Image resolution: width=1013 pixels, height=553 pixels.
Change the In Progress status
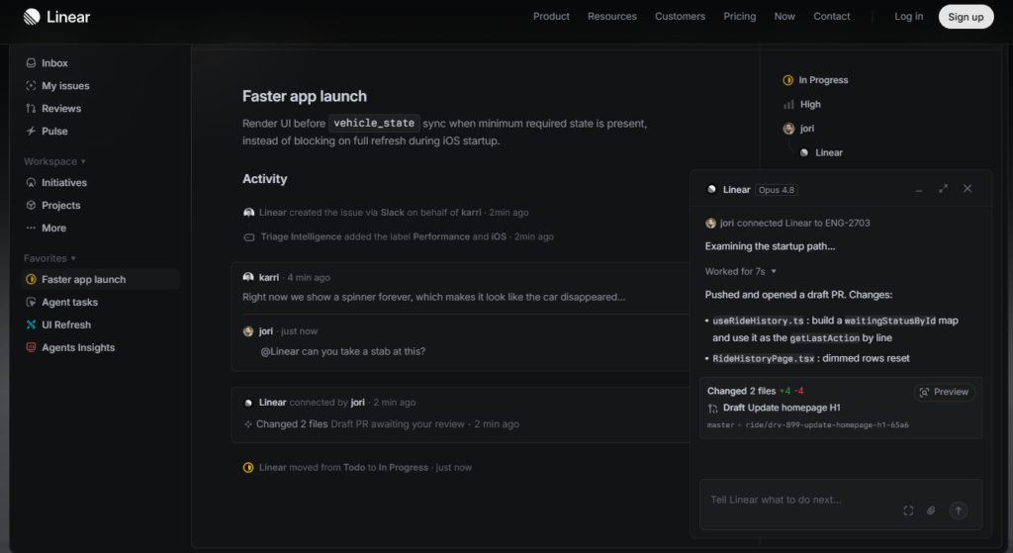(x=815, y=80)
